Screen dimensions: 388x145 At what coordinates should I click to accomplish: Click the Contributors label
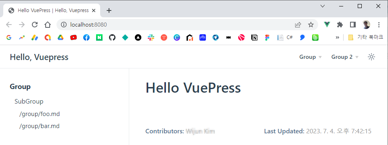click(165, 131)
